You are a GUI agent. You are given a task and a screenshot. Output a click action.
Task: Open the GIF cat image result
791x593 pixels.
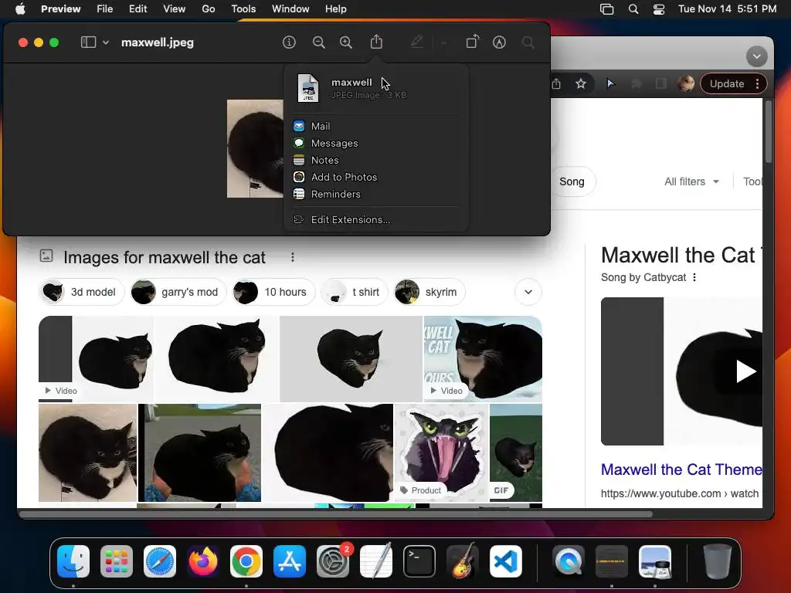click(515, 452)
